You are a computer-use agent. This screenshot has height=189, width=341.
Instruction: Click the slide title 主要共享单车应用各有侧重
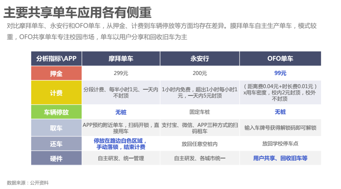pos(77,12)
